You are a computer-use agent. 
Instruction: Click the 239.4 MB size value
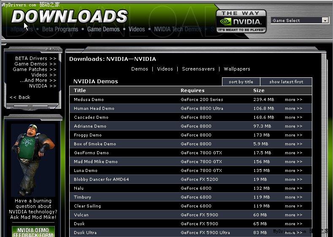[x=263, y=99]
